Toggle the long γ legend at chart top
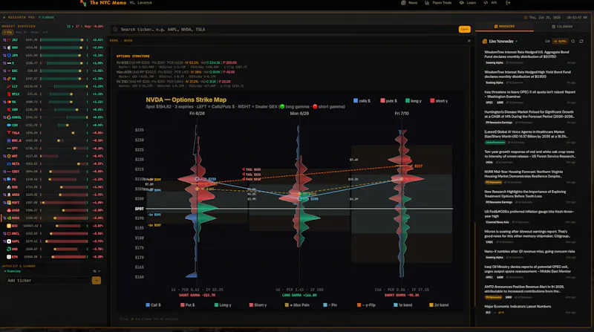The height and width of the screenshot is (332, 594). tap(414, 101)
